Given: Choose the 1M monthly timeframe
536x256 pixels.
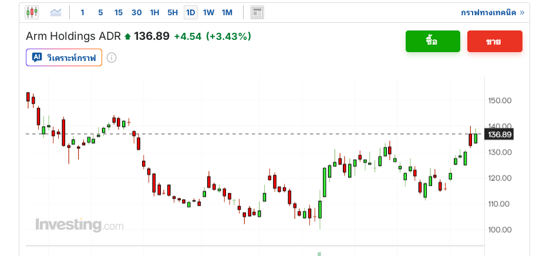Looking at the screenshot, I should click(x=227, y=13).
